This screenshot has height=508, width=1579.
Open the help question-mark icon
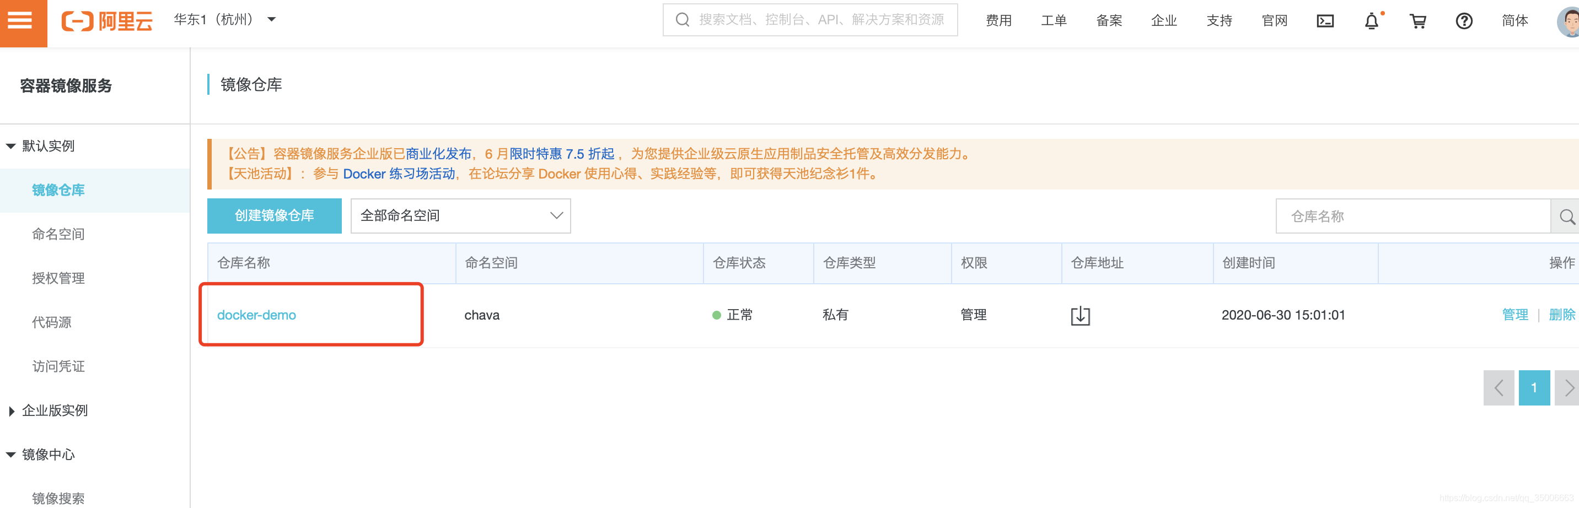tap(1464, 21)
